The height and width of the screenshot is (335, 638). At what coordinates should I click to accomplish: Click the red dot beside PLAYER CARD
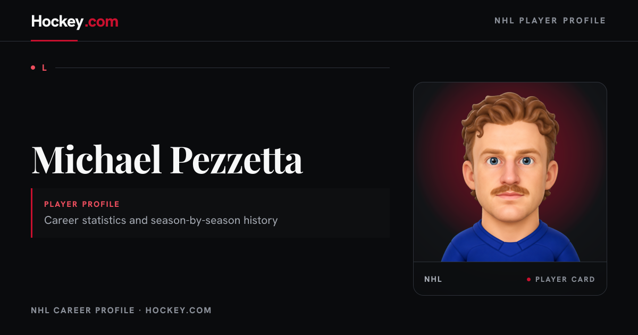528,279
